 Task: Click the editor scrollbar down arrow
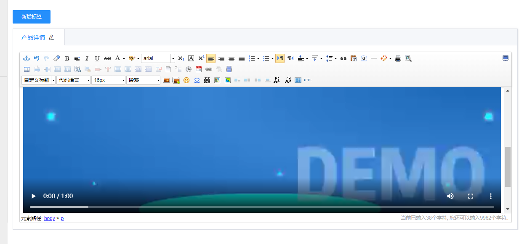508,209
